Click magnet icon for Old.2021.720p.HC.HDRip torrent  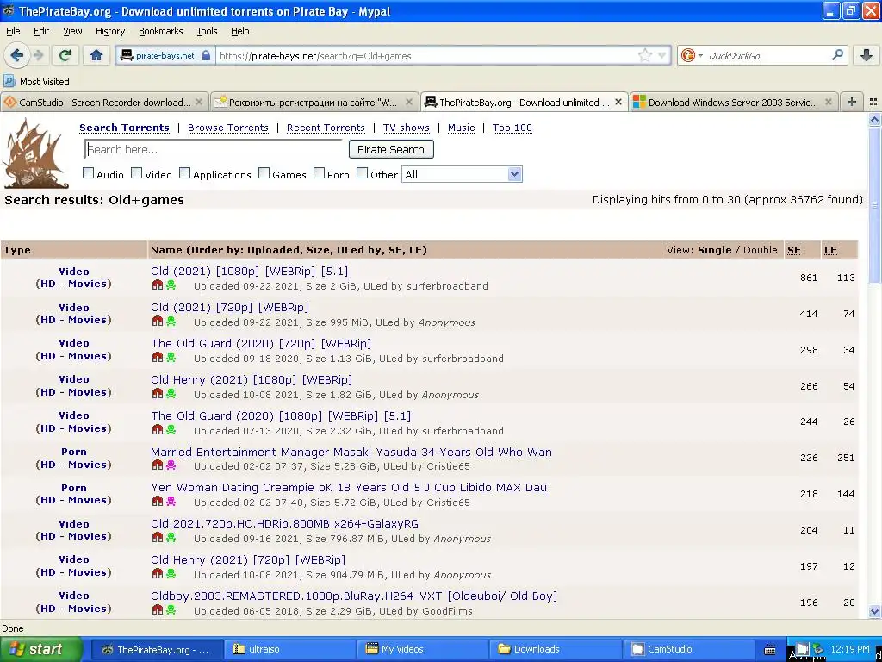[x=158, y=538]
